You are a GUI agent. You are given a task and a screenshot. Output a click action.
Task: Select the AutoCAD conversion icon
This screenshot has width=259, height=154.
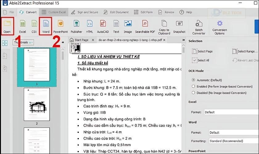tap(103, 24)
